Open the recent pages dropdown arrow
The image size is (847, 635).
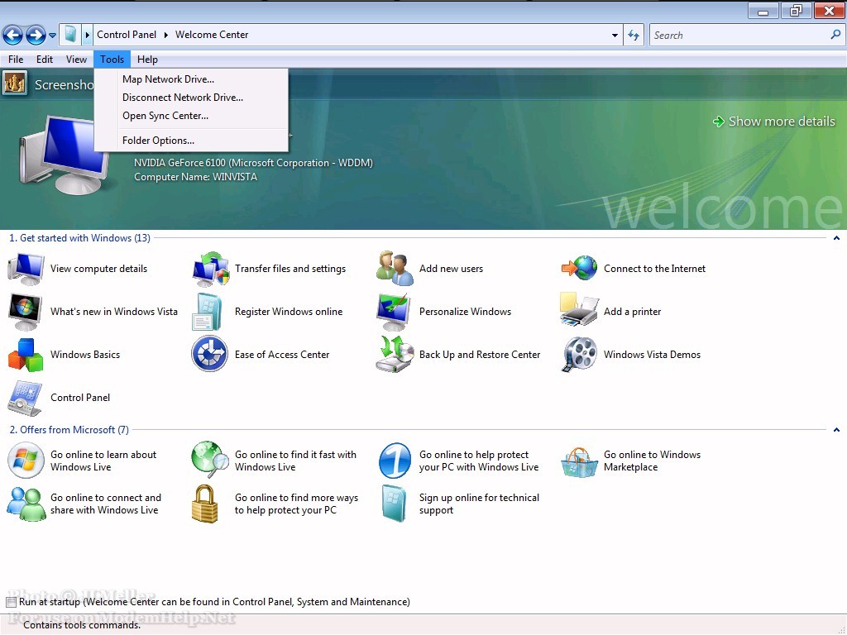pyautogui.click(x=52, y=36)
